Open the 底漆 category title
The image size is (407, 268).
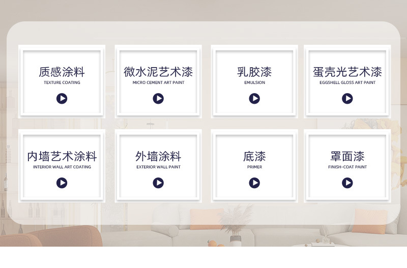254,157
